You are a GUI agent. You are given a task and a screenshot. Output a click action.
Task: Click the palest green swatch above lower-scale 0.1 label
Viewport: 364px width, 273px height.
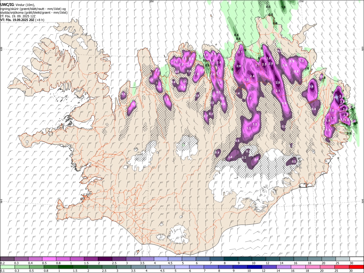(7, 267)
